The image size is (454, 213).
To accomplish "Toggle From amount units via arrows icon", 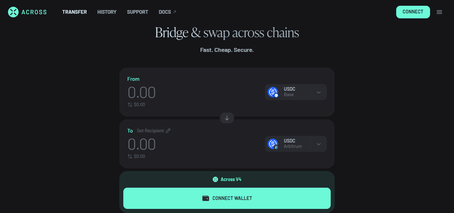I will [x=130, y=105].
